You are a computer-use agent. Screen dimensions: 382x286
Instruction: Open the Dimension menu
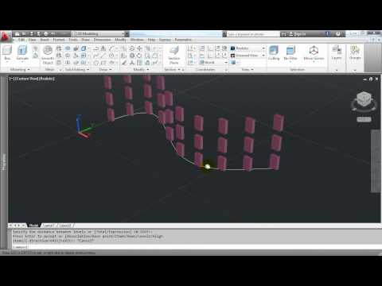click(102, 40)
